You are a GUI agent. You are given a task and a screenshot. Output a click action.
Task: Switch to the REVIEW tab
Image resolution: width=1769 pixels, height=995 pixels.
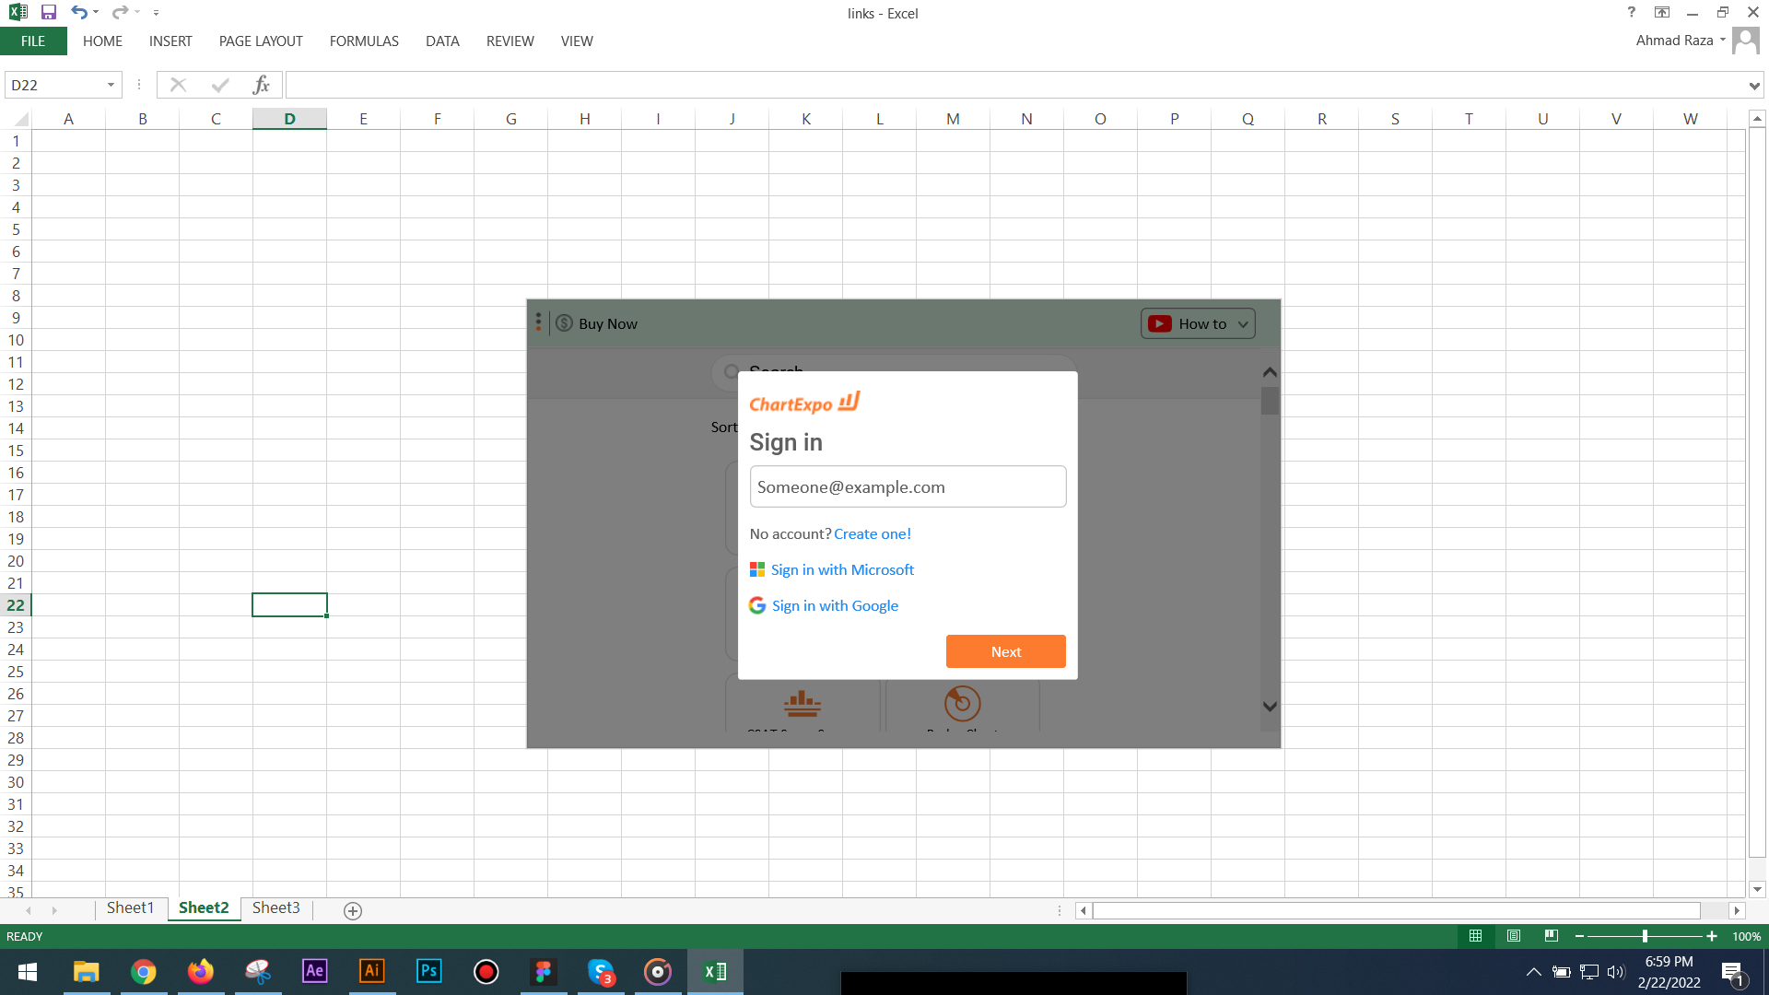click(x=510, y=41)
